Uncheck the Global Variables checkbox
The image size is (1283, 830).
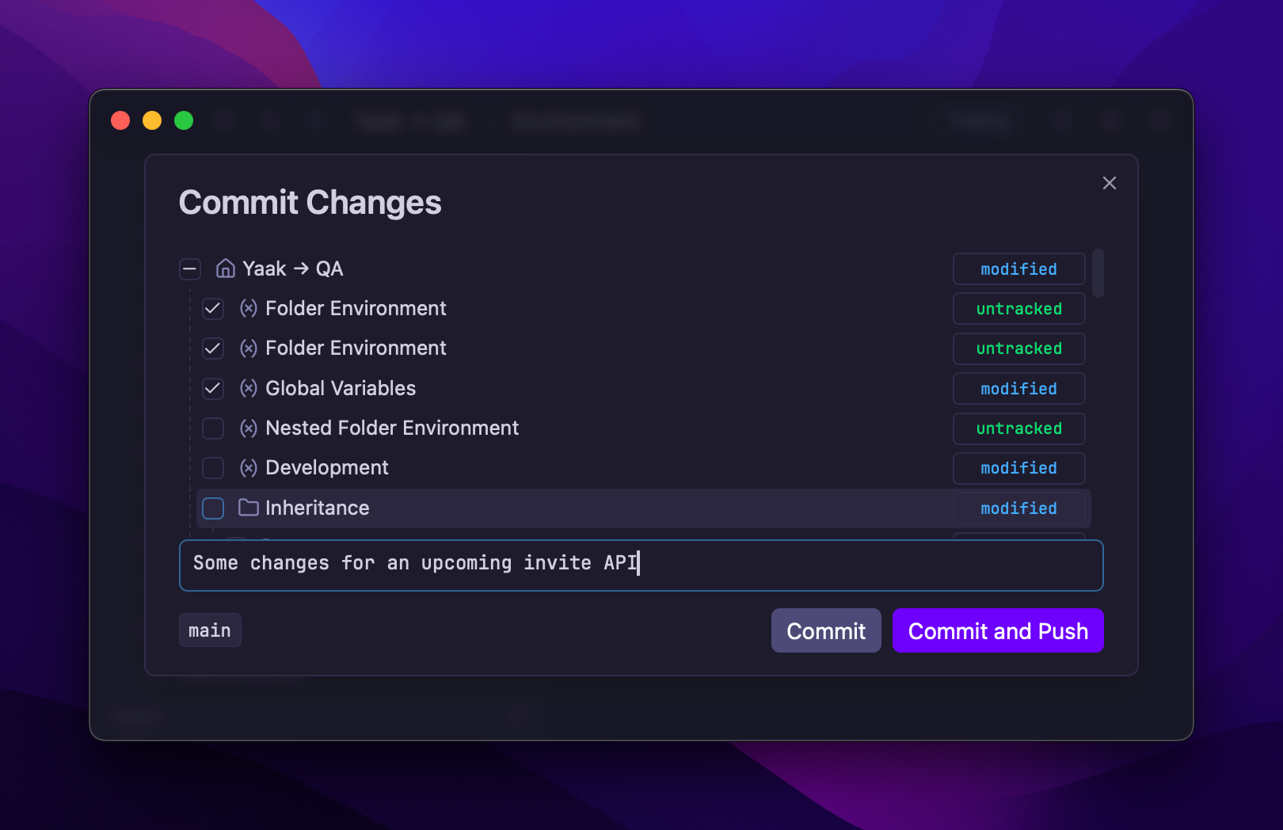pos(213,388)
